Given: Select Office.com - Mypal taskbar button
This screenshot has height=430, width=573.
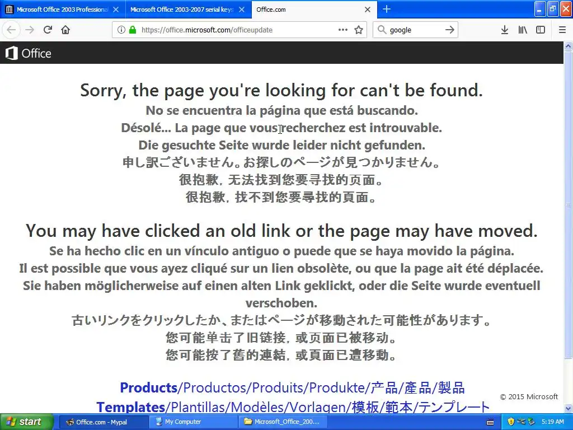Looking at the screenshot, I should 103,422.
